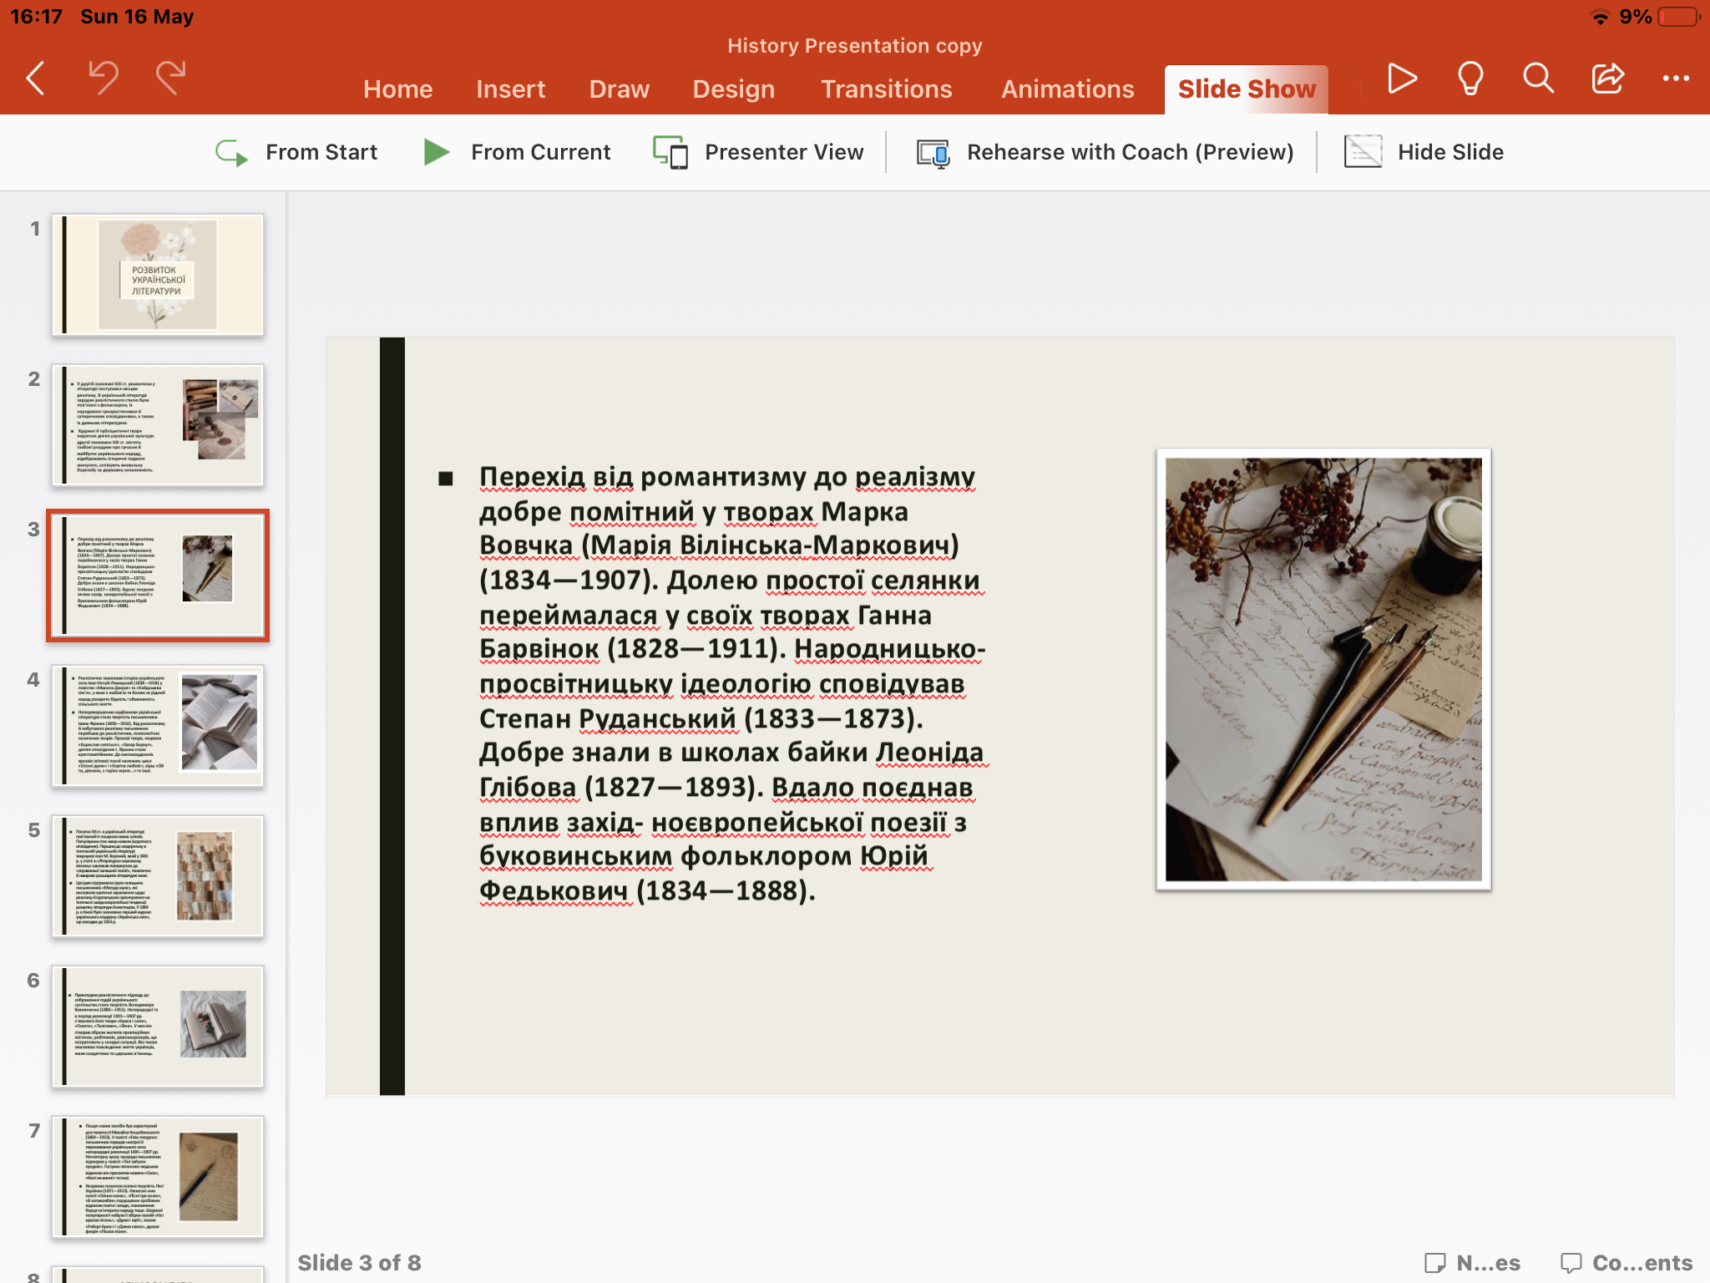1710x1283 pixels.
Task: Open the Design tab
Action: 733,89
